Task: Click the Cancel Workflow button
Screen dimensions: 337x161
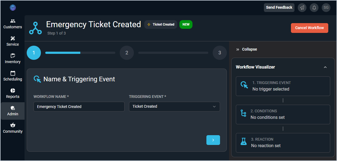Action: point(309,28)
